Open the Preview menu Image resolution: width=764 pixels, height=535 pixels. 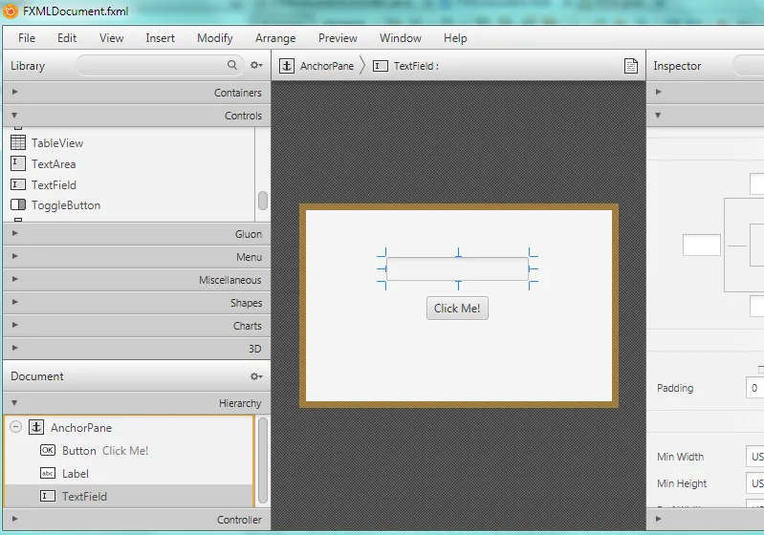point(338,38)
